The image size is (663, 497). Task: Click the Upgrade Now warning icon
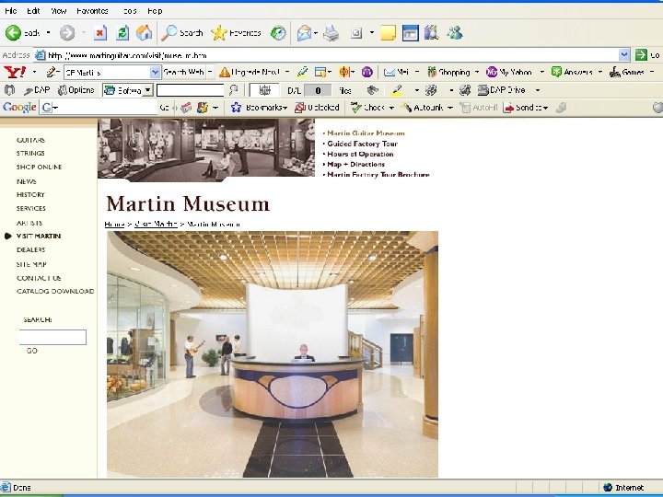pyautogui.click(x=224, y=73)
